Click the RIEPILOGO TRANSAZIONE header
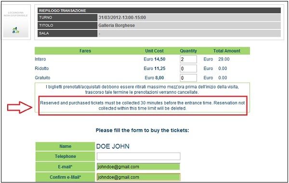This screenshot has width=289, height=183. pos(159,11)
